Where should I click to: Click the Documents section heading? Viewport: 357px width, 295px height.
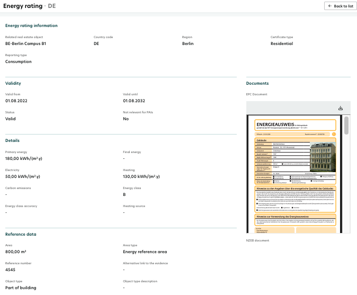click(x=257, y=83)
